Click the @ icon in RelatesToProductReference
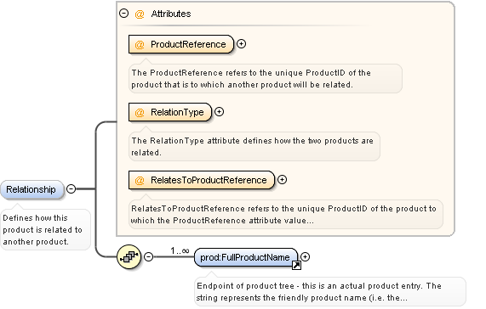The height and width of the screenshot is (309, 486). [140, 181]
